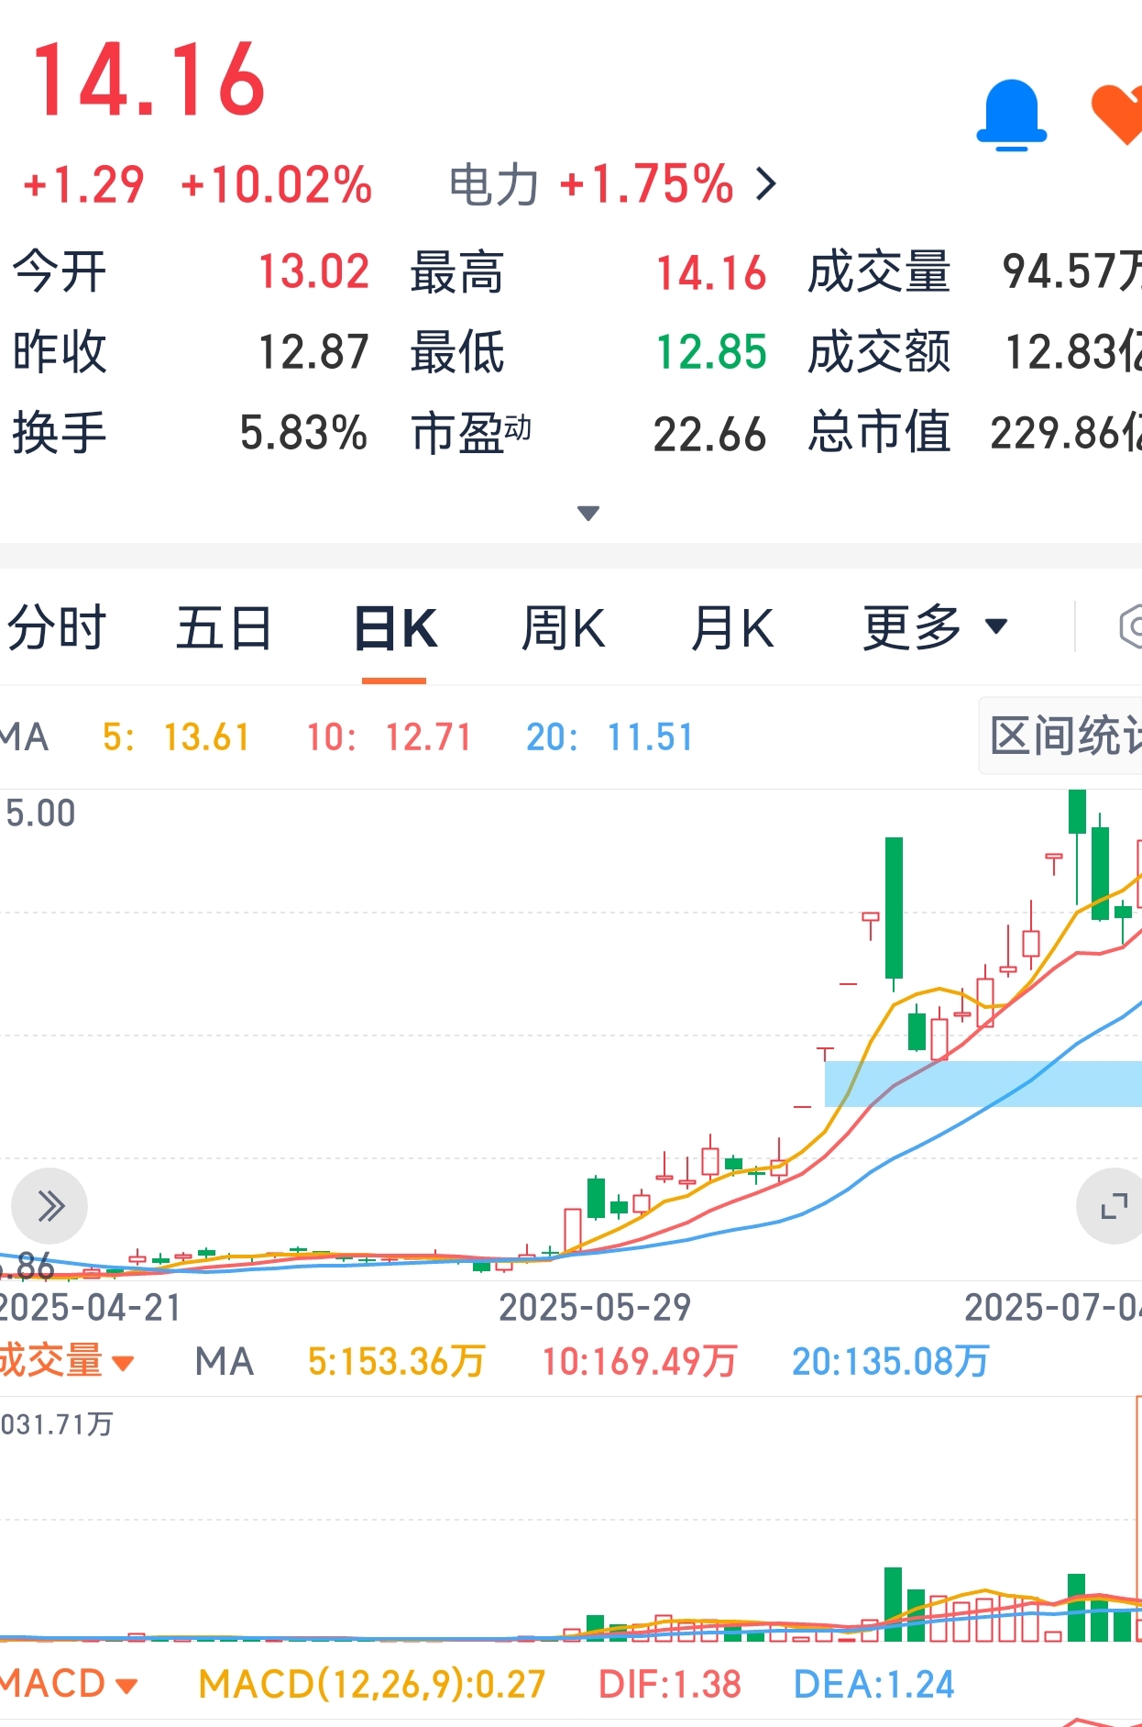Image resolution: width=1142 pixels, height=1727 pixels.
Task: Tap the 2025-04-21 date axis label
Action: click(91, 1307)
